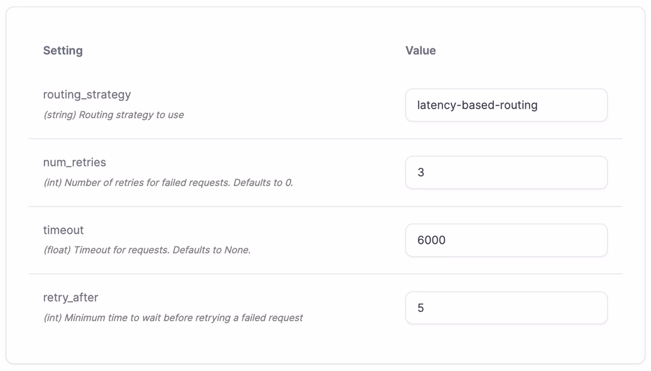Screen dimensions: 651x371
Task: Click inside the num_retries row
Action: pos(254,172)
